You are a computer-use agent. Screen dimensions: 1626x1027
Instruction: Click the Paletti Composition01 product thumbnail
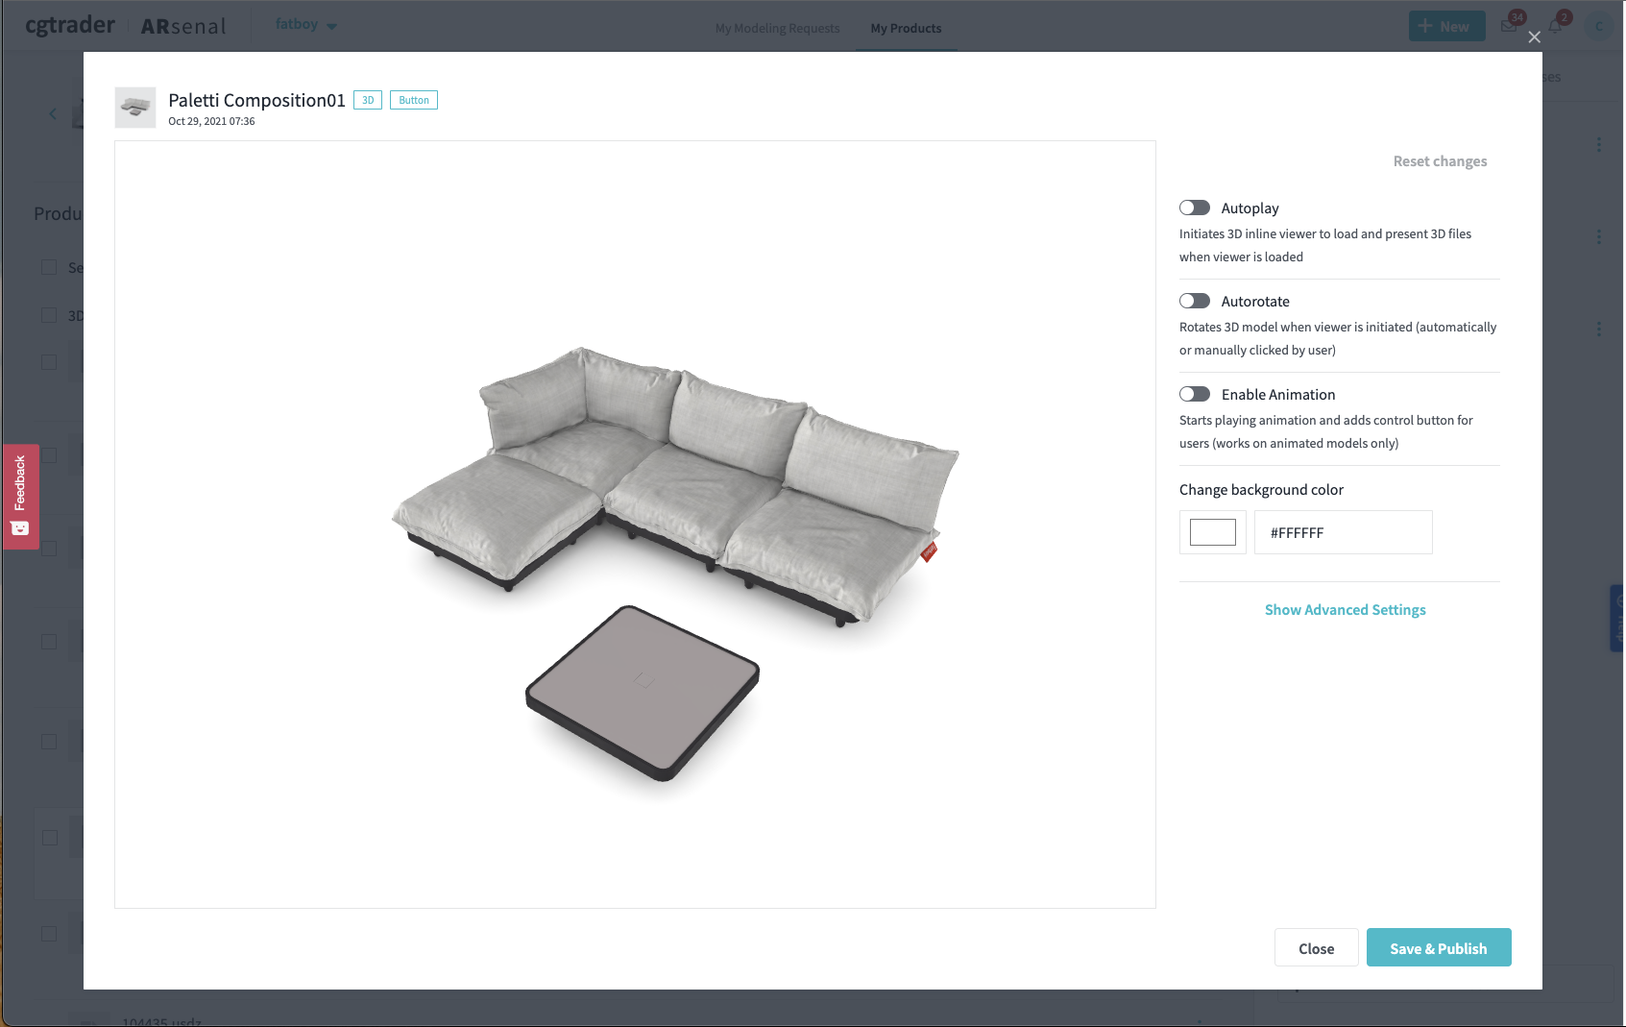point(135,108)
